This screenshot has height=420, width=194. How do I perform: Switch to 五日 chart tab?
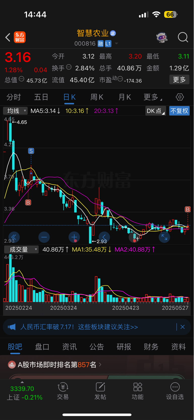pyautogui.click(x=41, y=97)
